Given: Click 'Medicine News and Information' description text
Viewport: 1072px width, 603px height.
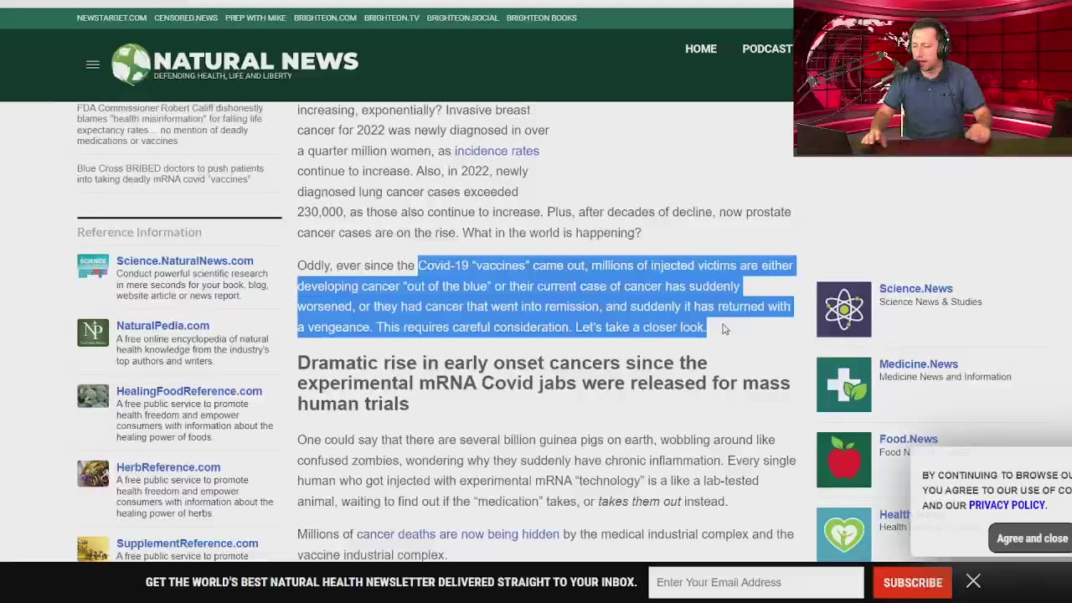Looking at the screenshot, I should [945, 377].
